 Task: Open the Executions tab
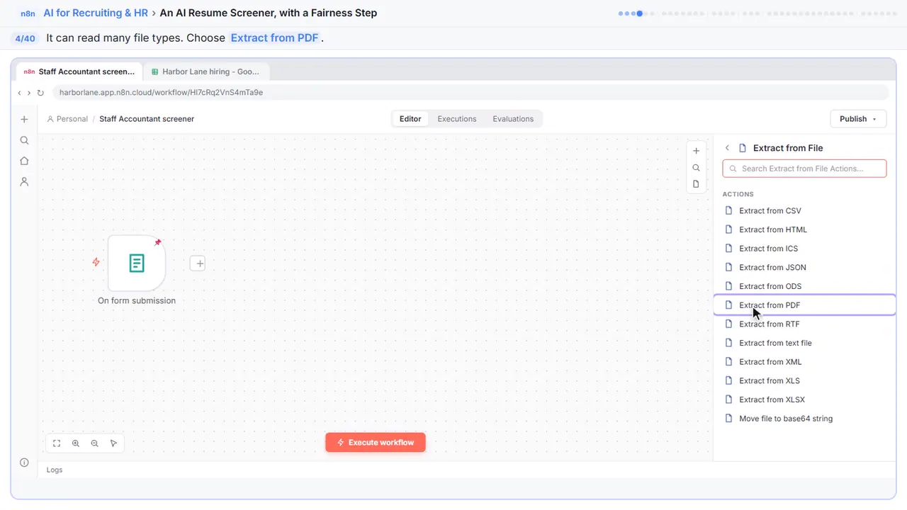coord(457,119)
